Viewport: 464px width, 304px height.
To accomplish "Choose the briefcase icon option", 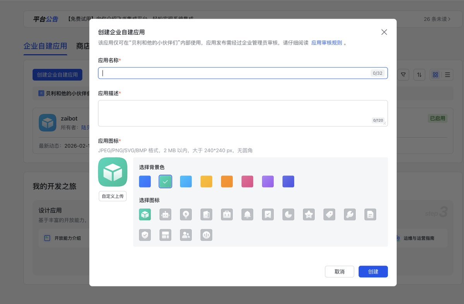I will [227, 214].
